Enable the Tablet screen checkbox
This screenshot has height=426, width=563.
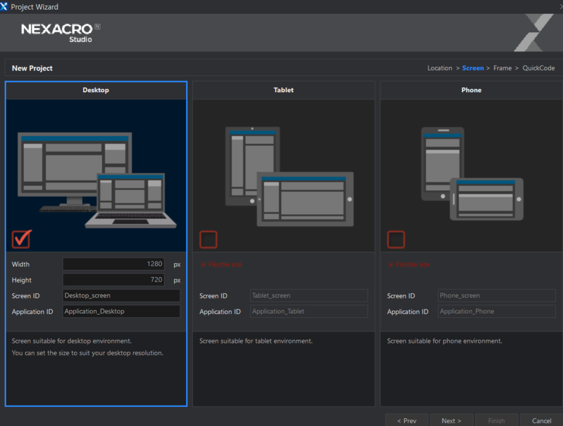[x=208, y=239]
